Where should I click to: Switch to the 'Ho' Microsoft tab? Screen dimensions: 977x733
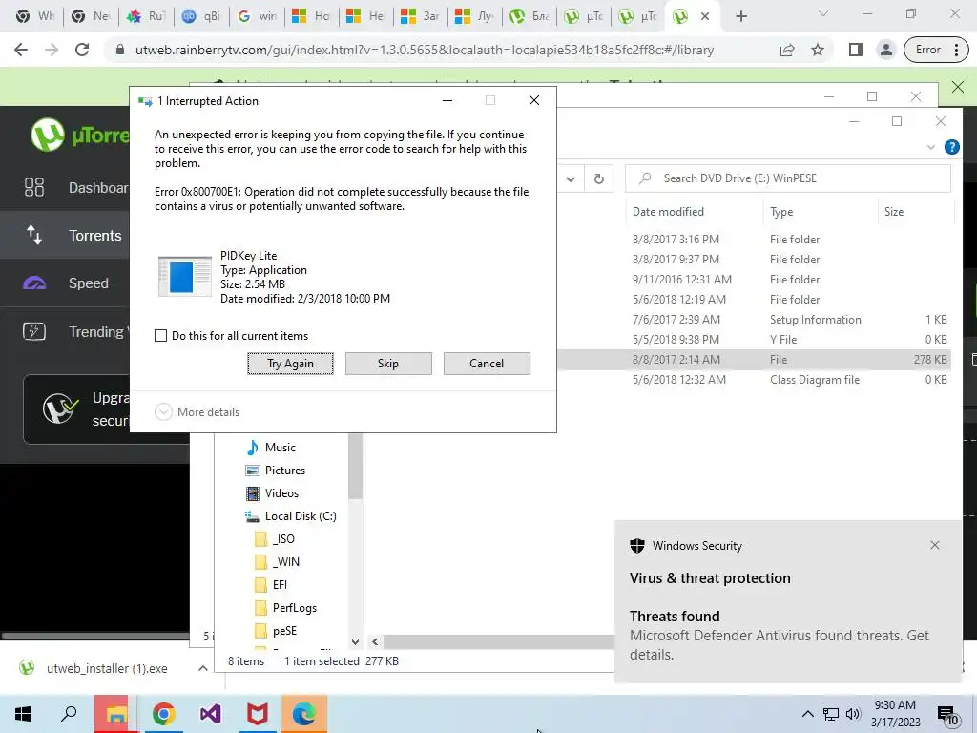(311, 16)
